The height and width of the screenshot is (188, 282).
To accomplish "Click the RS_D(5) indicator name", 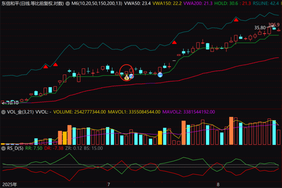I will tap(15, 148).
